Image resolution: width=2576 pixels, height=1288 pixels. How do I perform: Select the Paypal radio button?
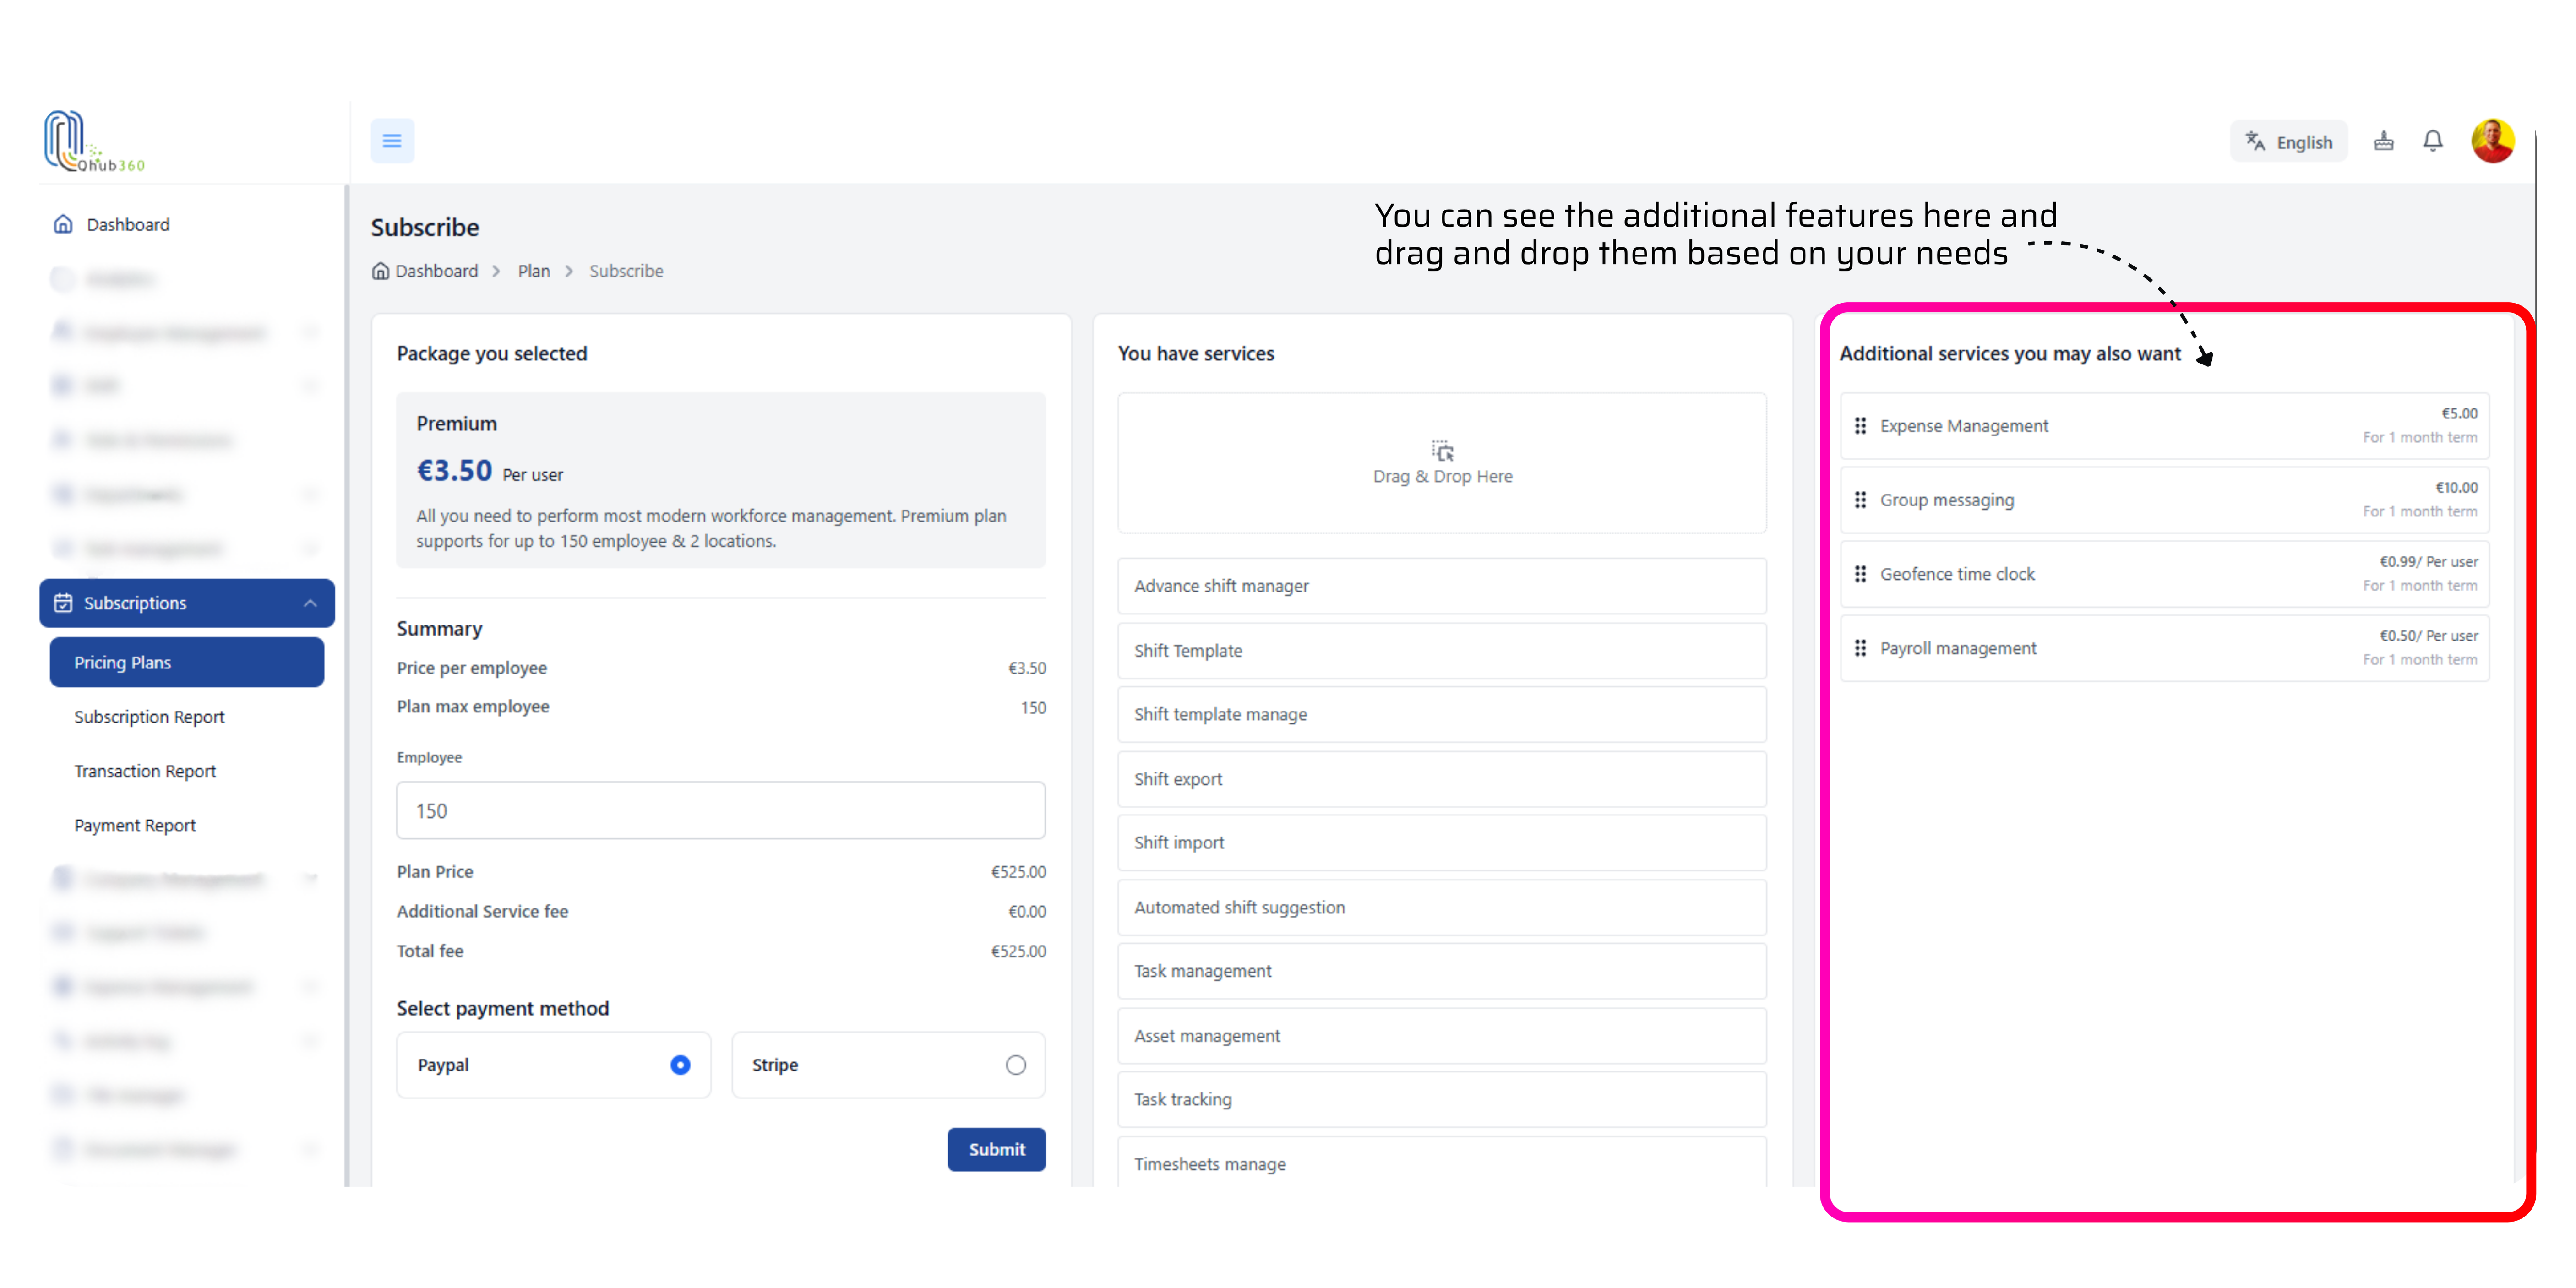(x=680, y=1065)
